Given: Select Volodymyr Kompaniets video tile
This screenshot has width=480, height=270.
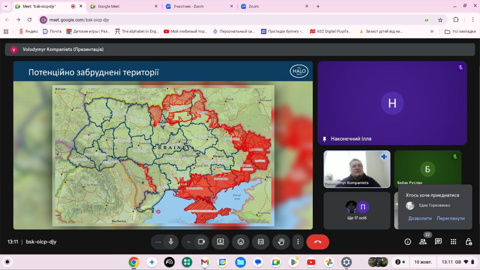Looking at the screenshot, I should pos(357,169).
